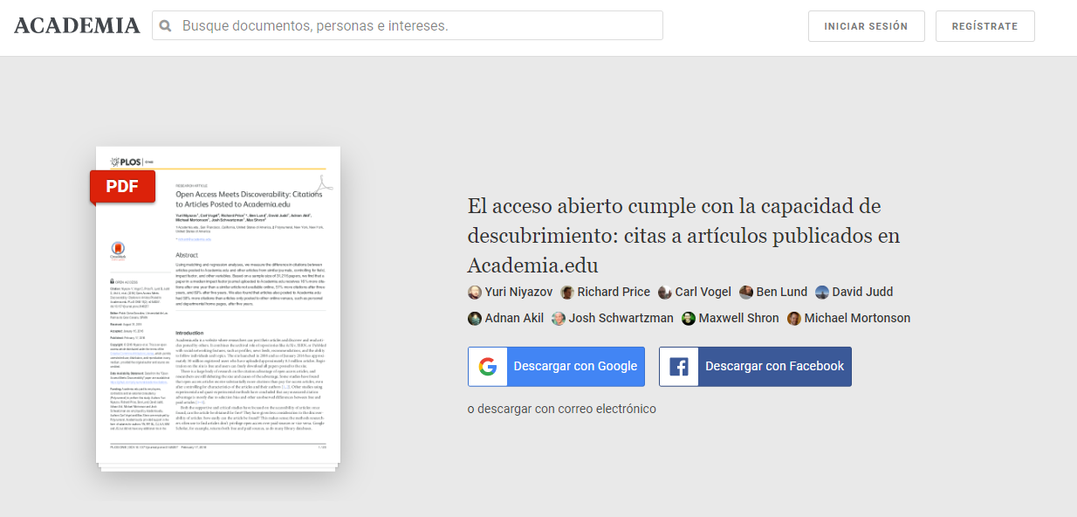Click Descargar con Facebook button
The width and height of the screenshot is (1077, 517).
pyautogui.click(x=756, y=367)
